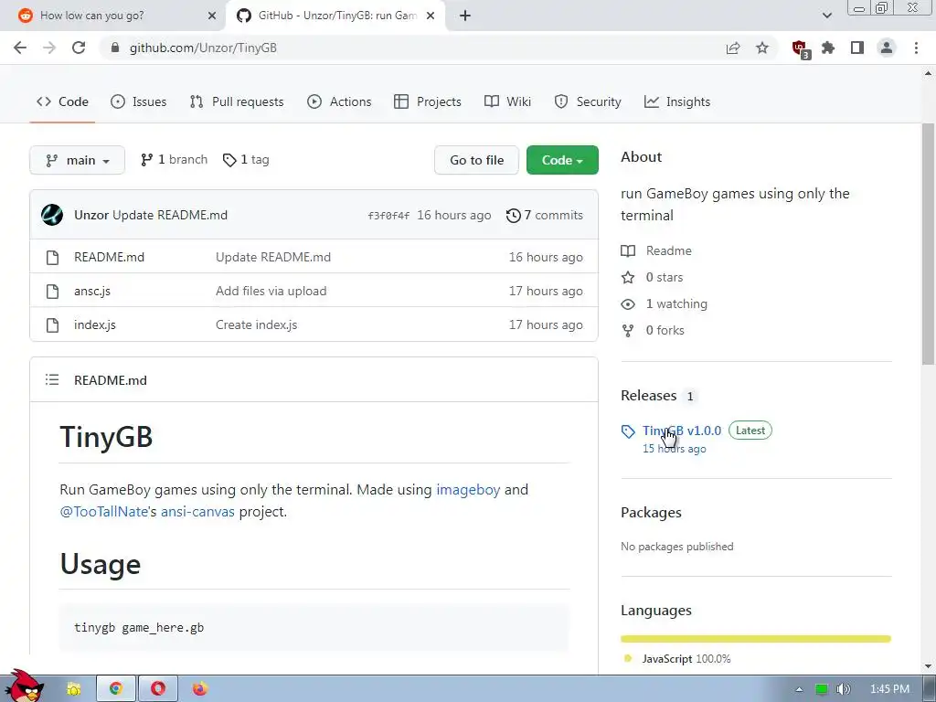The height and width of the screenshot is (702, 936).
Task: Open the main branch dropdown
Action: (77, 160)
